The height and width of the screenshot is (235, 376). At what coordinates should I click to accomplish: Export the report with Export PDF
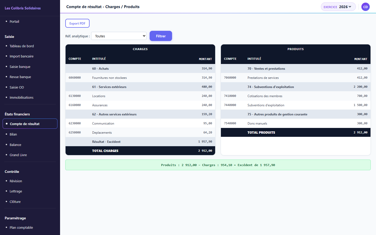[x=77, y=23]
